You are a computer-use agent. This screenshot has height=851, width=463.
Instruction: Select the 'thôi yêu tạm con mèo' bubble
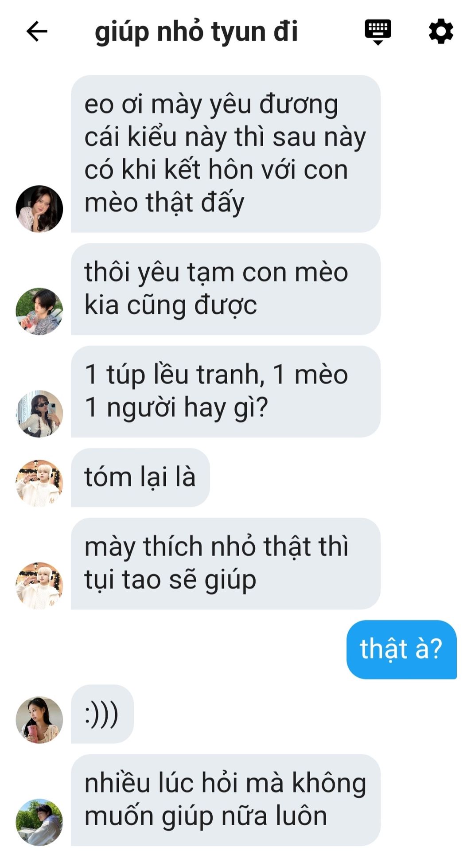226,289
